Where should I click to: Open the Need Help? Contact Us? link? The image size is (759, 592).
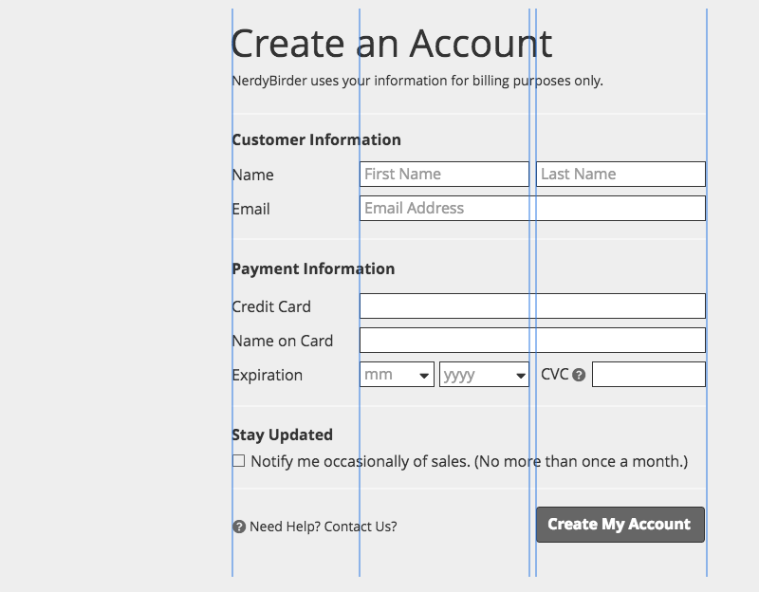click(x=323, y=527)
